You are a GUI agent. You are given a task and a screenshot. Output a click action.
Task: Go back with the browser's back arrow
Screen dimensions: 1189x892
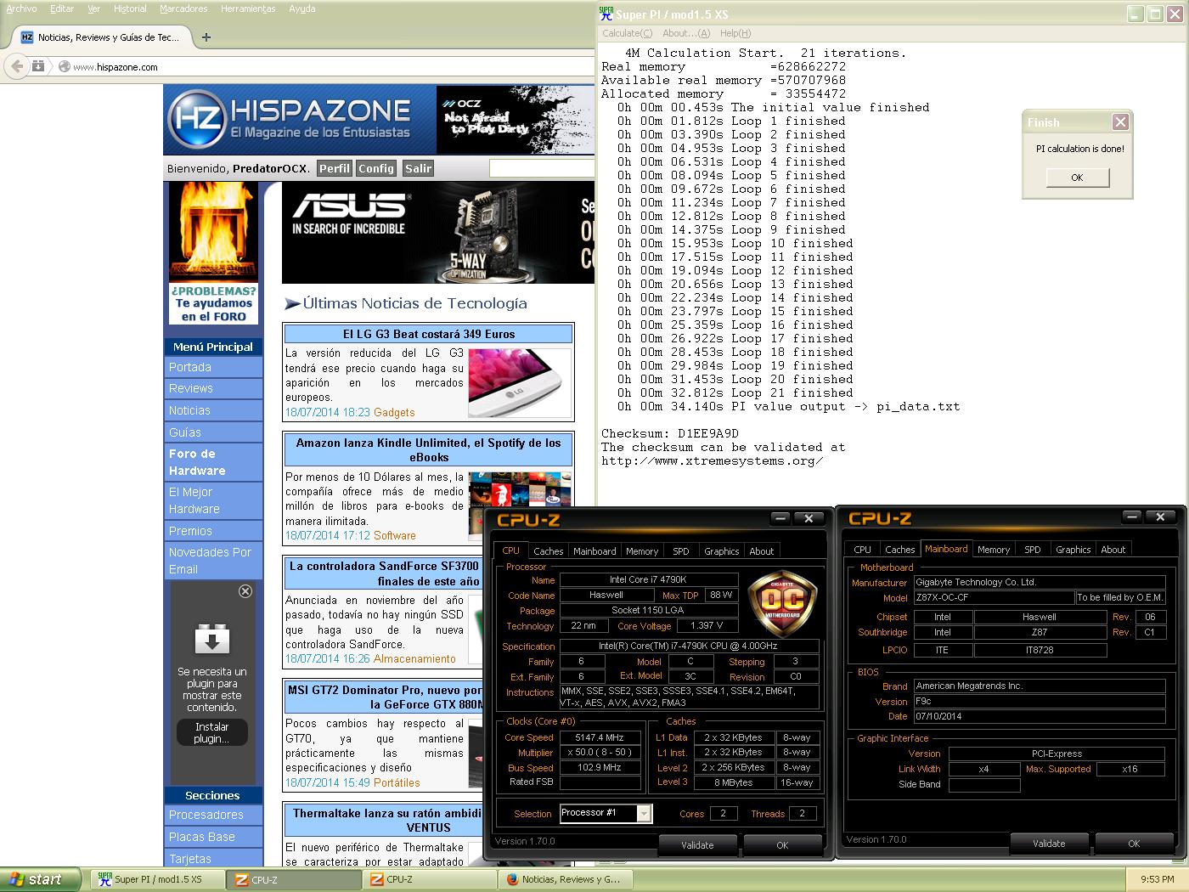(16, 66)
